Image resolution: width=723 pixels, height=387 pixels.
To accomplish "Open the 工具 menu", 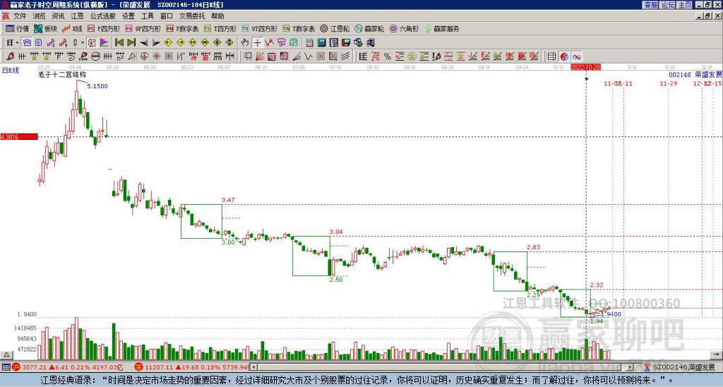I will (x=147, y=16).
